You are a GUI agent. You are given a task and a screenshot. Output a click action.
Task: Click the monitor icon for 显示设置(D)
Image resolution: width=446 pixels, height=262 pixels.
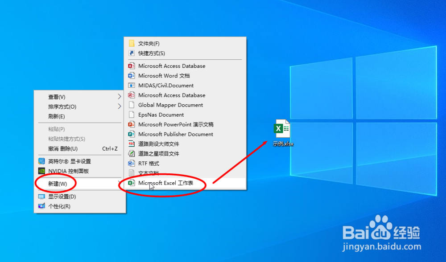tap(41, 196)
